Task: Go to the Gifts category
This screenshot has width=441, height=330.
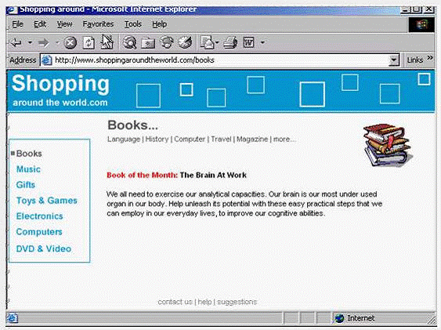Action: point(26,185)
